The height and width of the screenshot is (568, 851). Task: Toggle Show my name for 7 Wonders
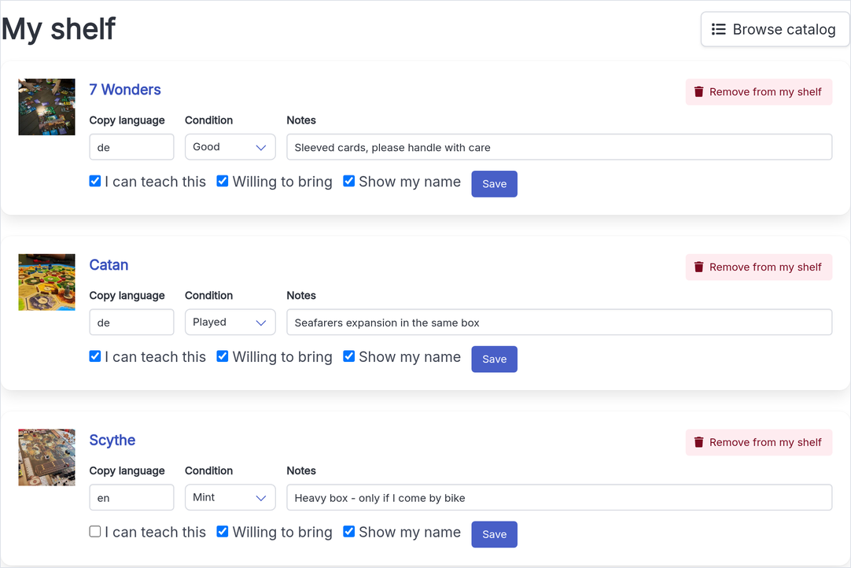coord(349,182)
